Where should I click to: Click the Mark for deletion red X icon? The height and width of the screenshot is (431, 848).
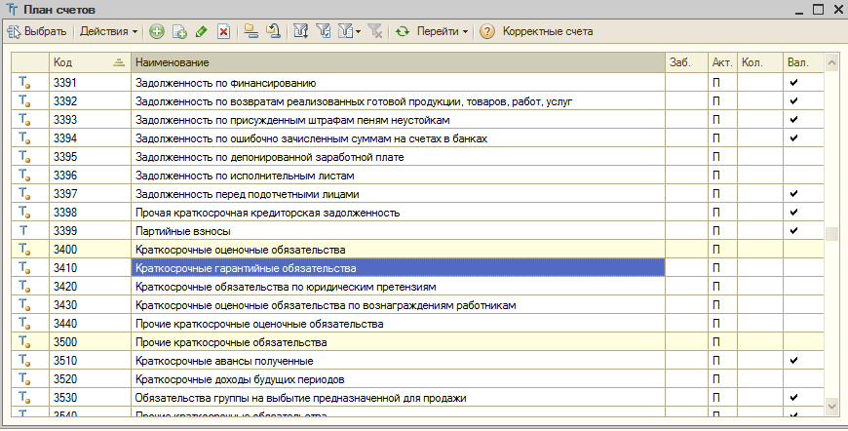223,32
